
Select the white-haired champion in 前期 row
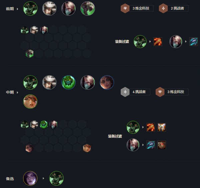[49, 9]
